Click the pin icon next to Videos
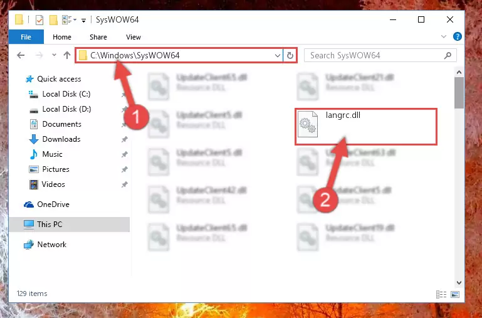Image resolution: width=482 pixels, height=318 pixels. pyautogui.click(x=124, y=184)
